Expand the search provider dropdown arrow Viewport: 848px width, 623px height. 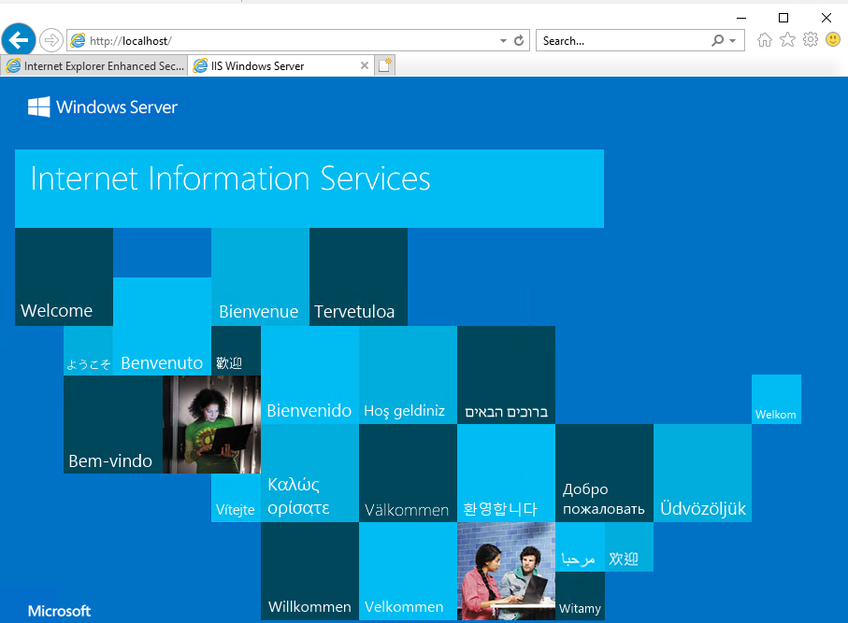pyautogui.click(x=733, y=41)
